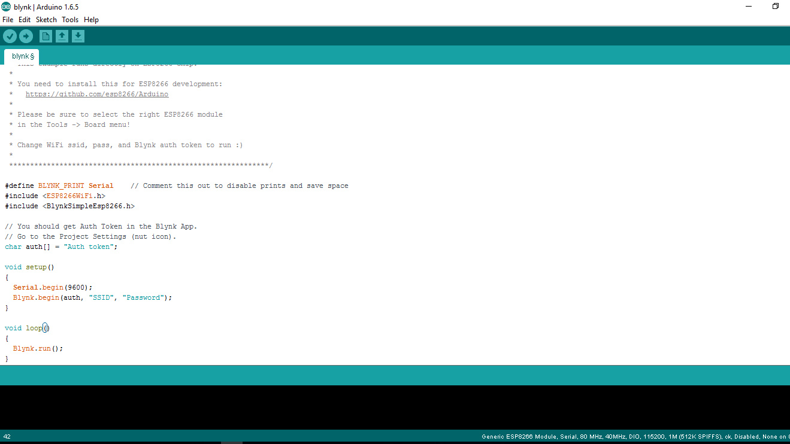Click BlynkSimpleEsp8266.h include line
Screen dimensions: 790x444
pos(69,206)
